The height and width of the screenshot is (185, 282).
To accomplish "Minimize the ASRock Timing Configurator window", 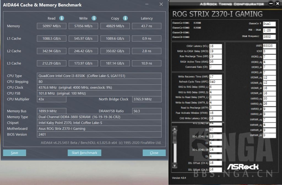I will coord(270,4).
